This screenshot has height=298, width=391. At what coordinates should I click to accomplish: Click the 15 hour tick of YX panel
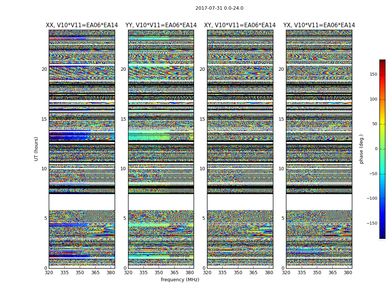[x=281, y=119]
